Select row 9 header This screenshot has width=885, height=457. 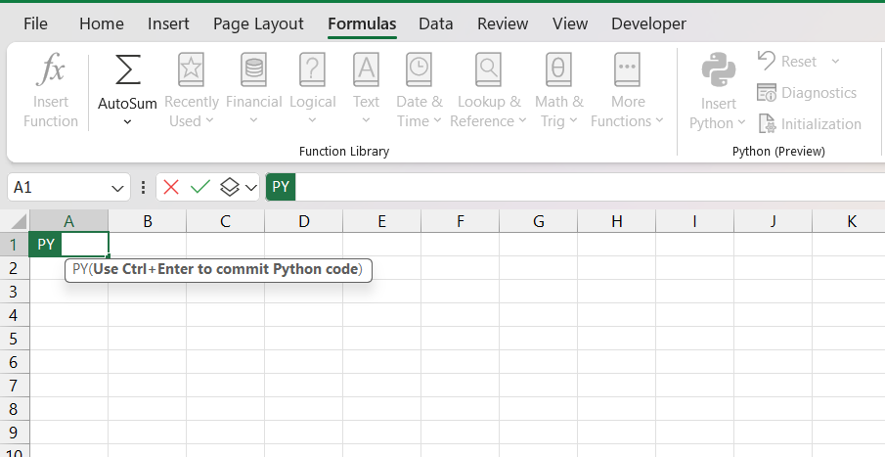coord(14,433)
